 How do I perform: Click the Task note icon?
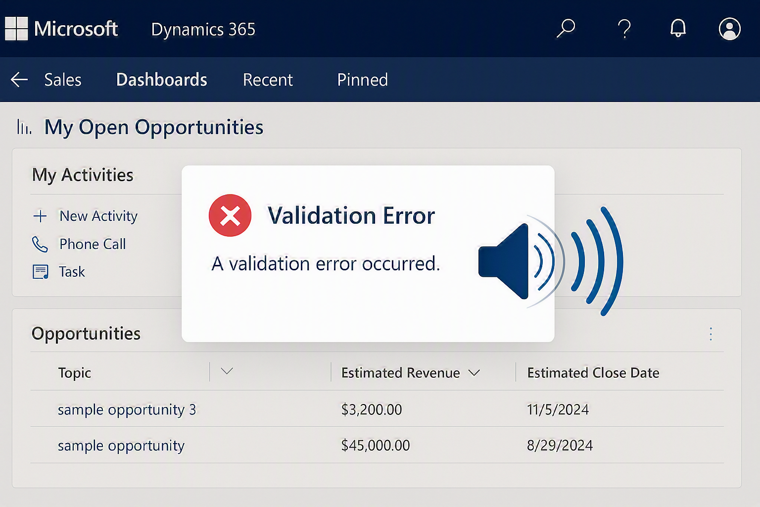pyautogui.click(x=40, y=272)
